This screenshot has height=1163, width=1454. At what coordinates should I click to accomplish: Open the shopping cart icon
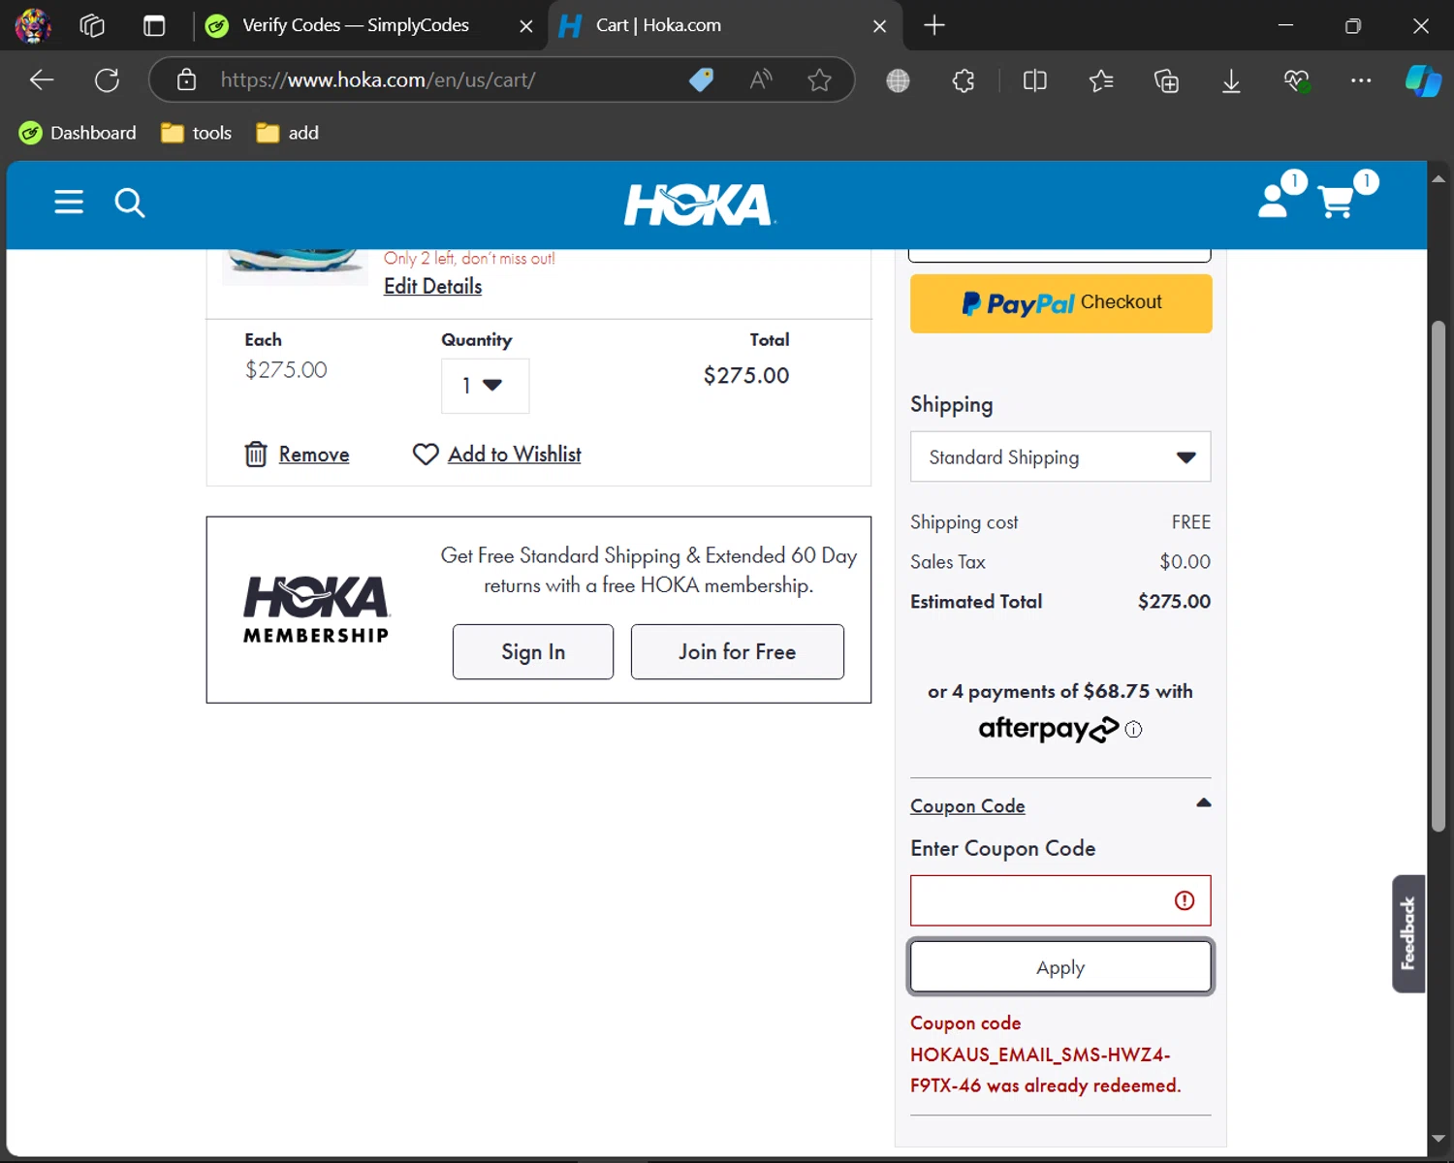point(1337,202)
